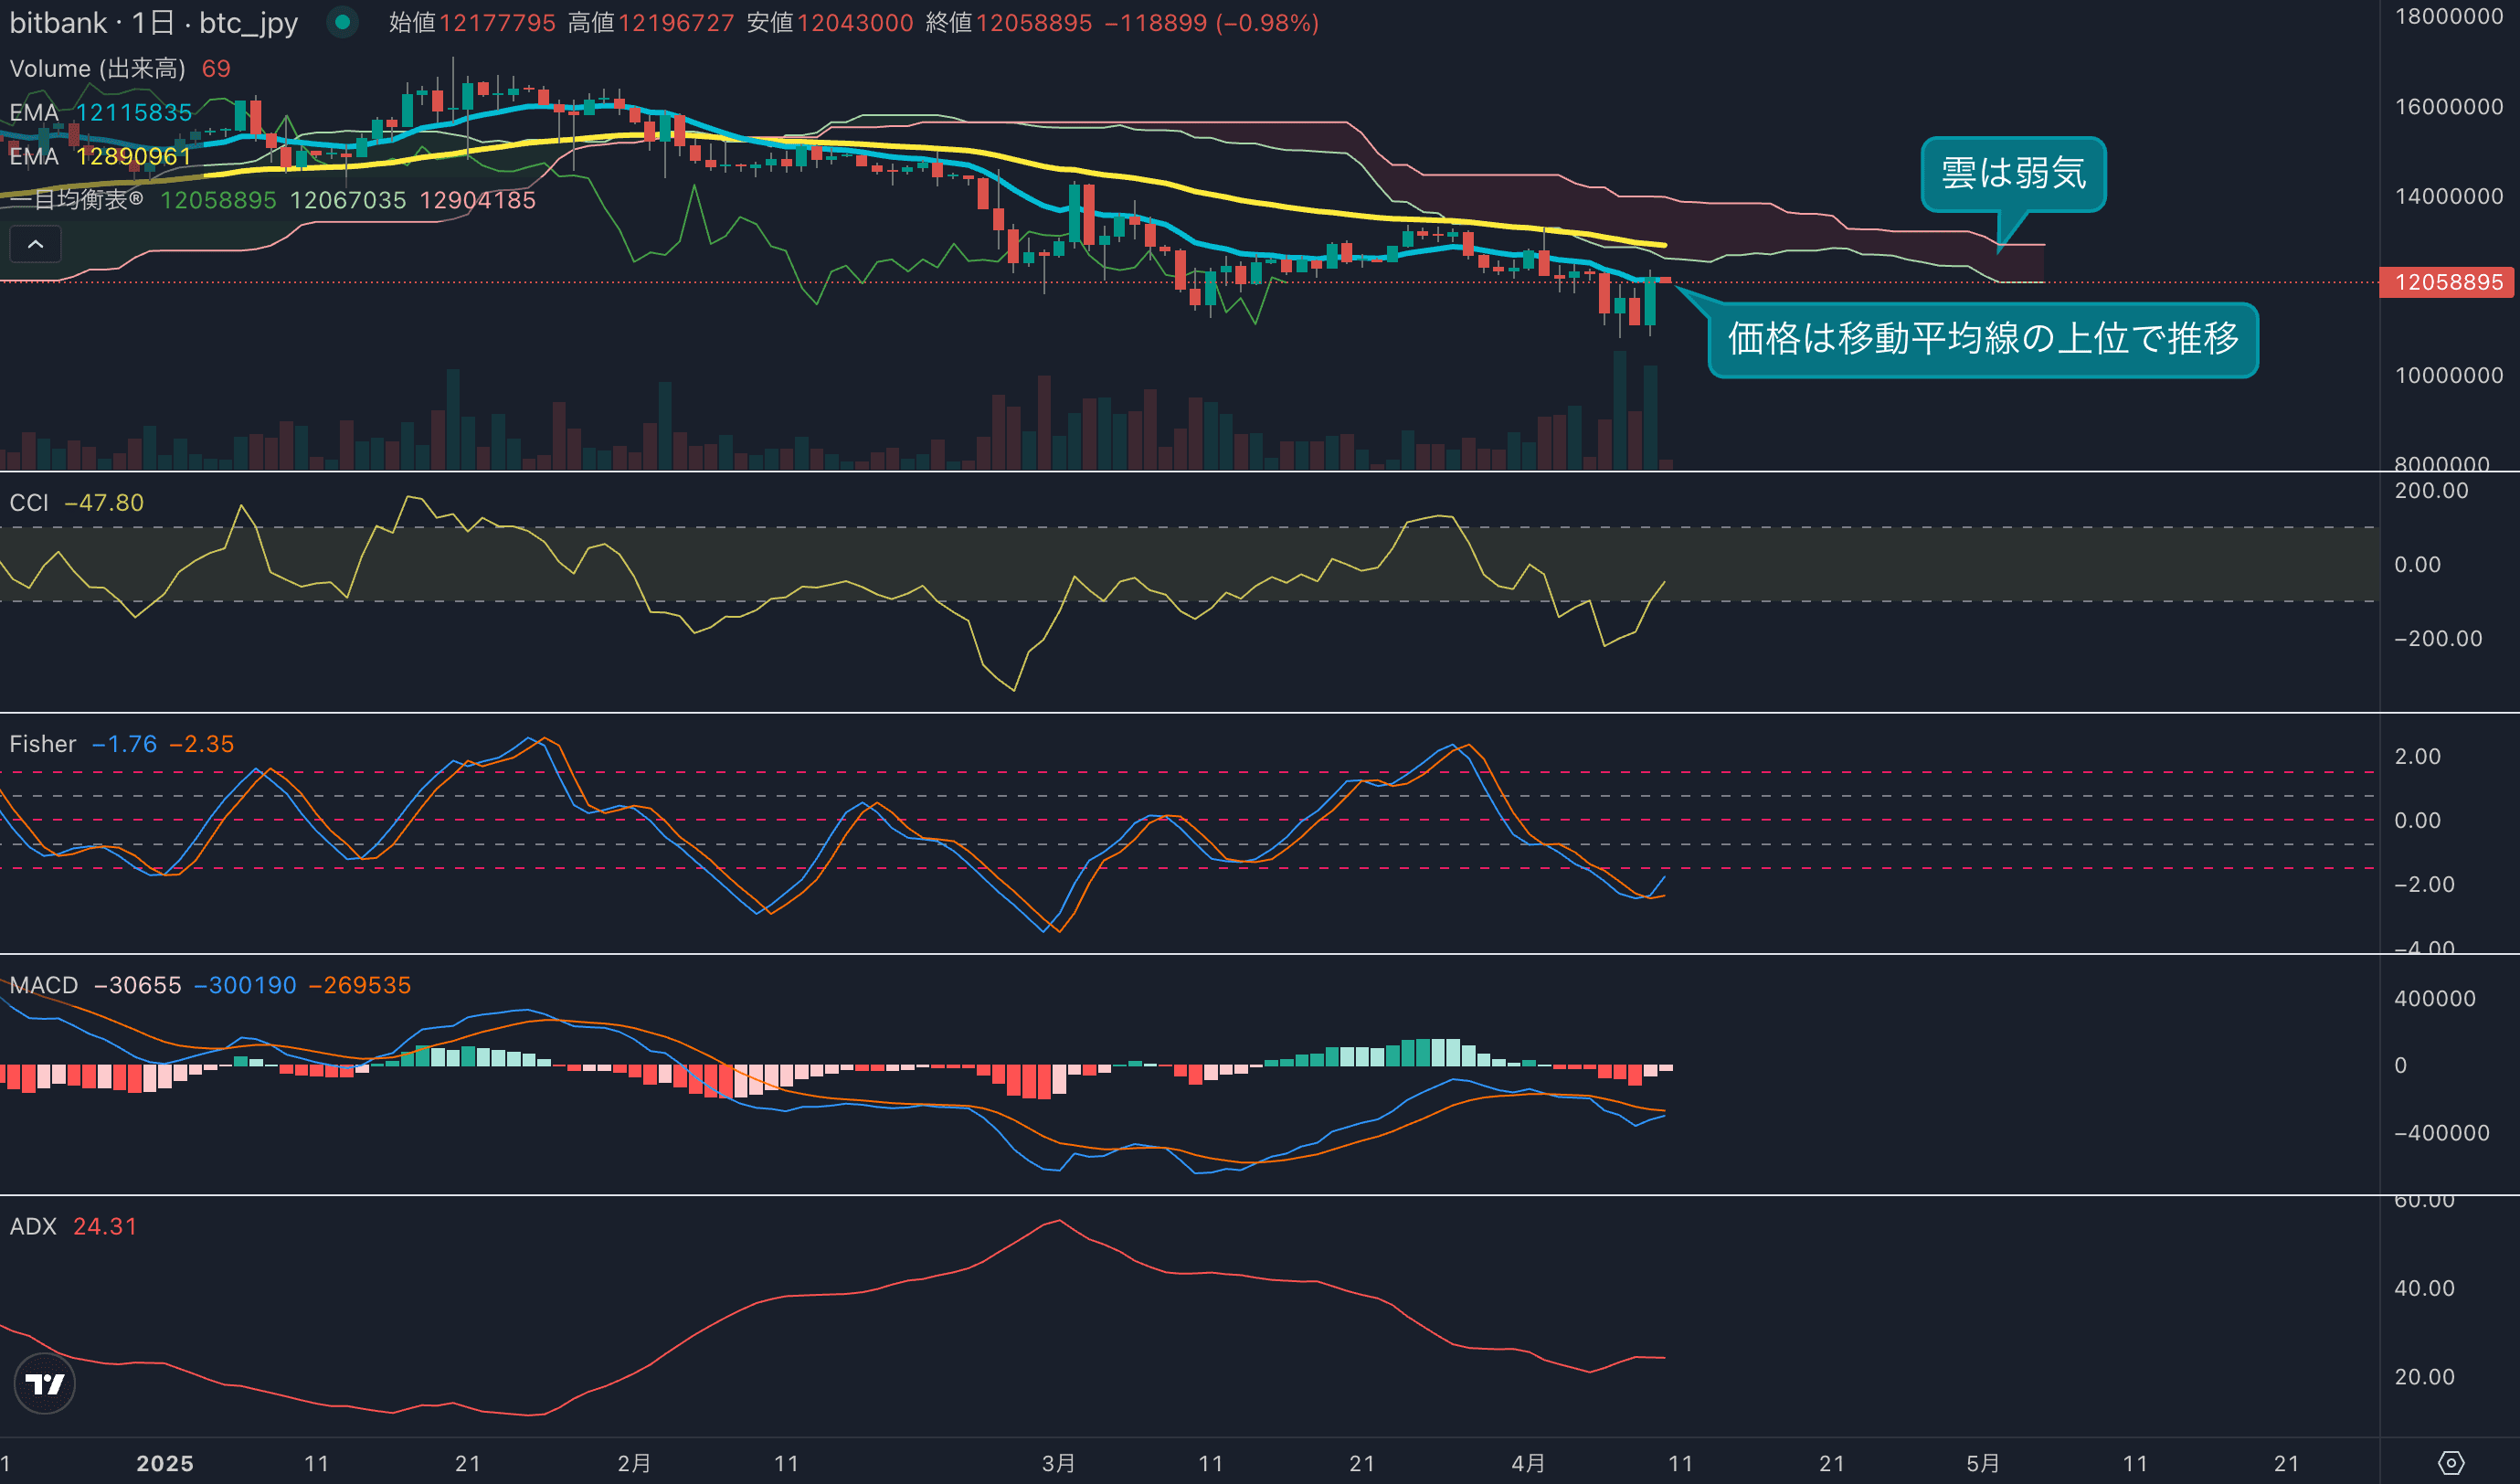Click the TradingView logo icon
Image resolution: width=2520 pixels, height=1484 pixels.
click(x=44, y=1383)
